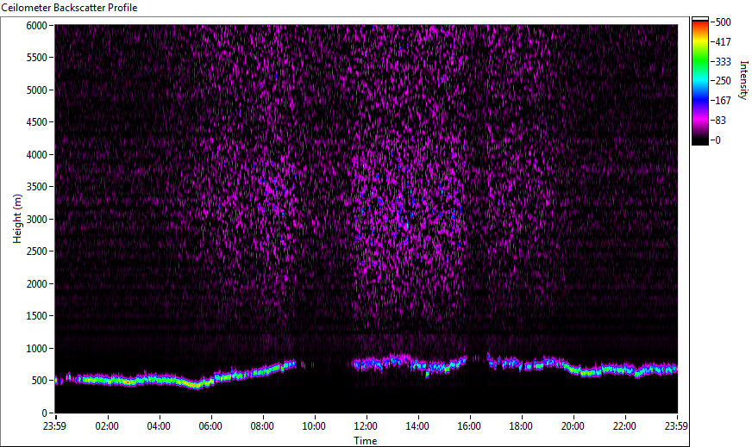
Task: Click the 20:00 time axis label
Action: point(573,426)
